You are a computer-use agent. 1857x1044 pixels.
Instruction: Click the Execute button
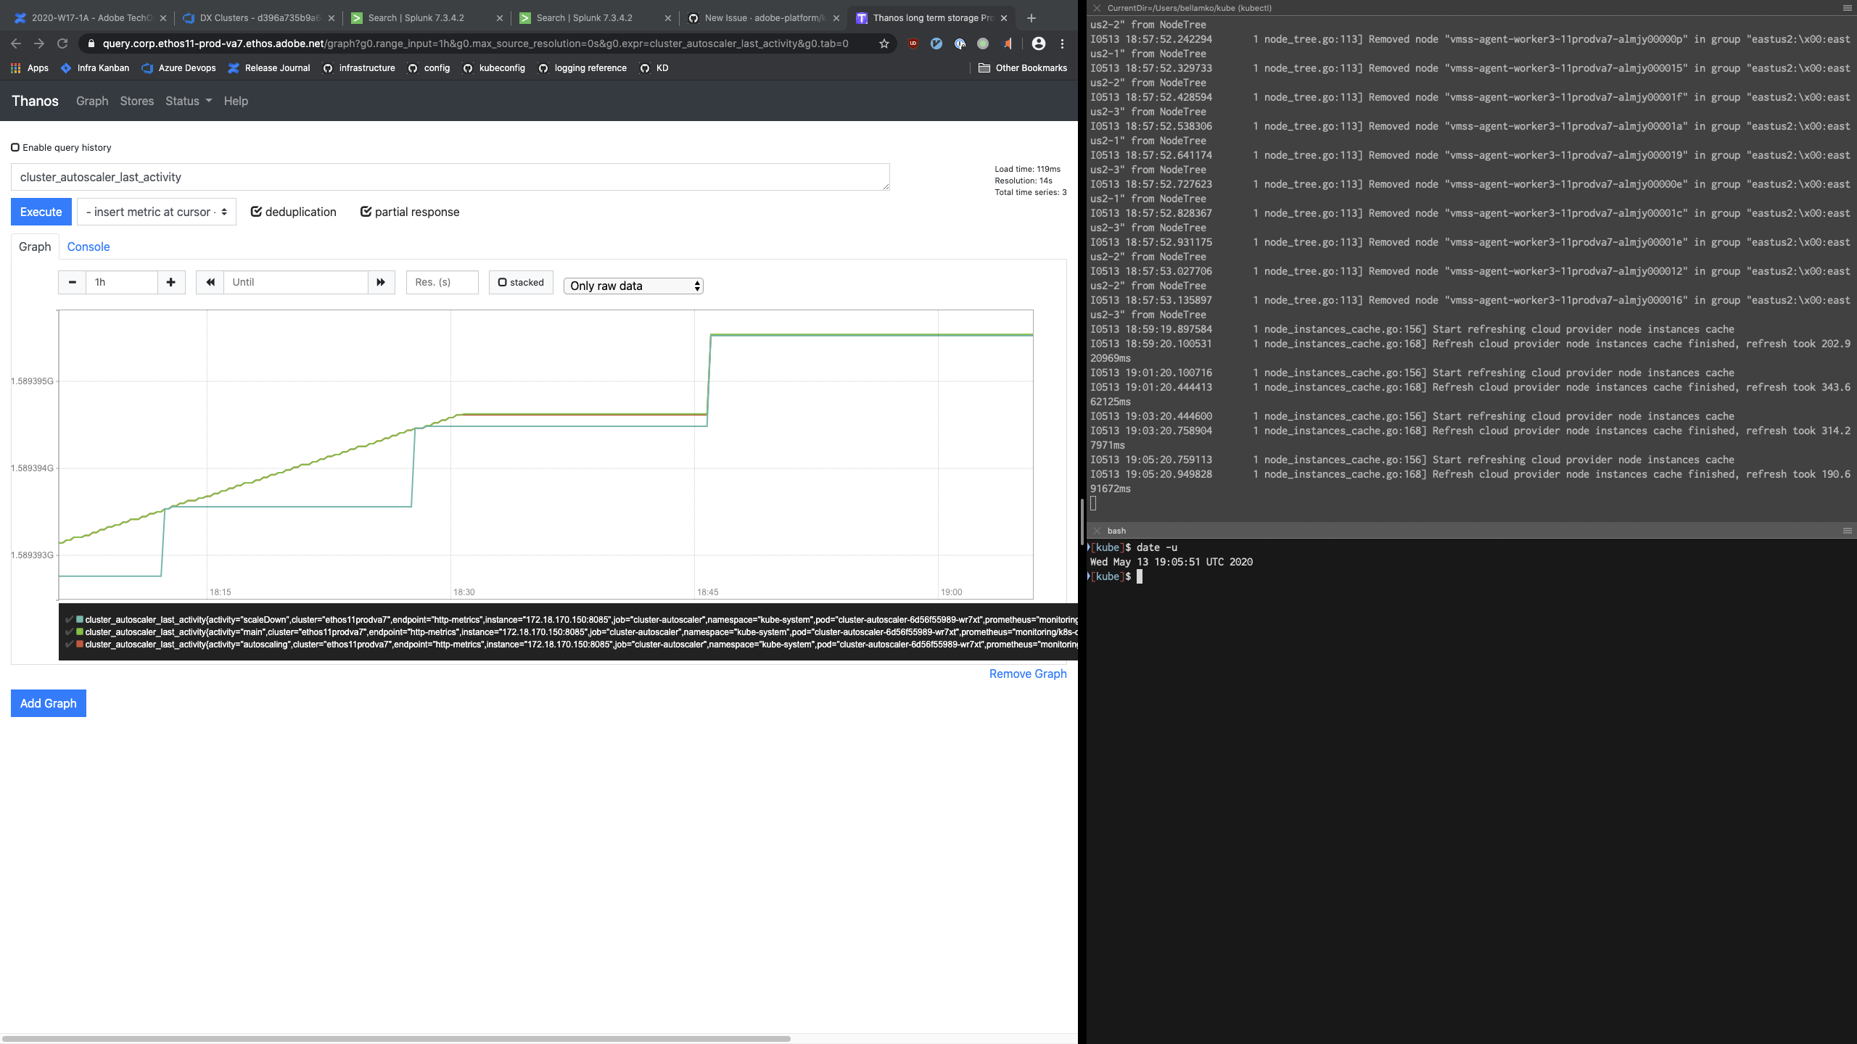click(x=41, y=212)
